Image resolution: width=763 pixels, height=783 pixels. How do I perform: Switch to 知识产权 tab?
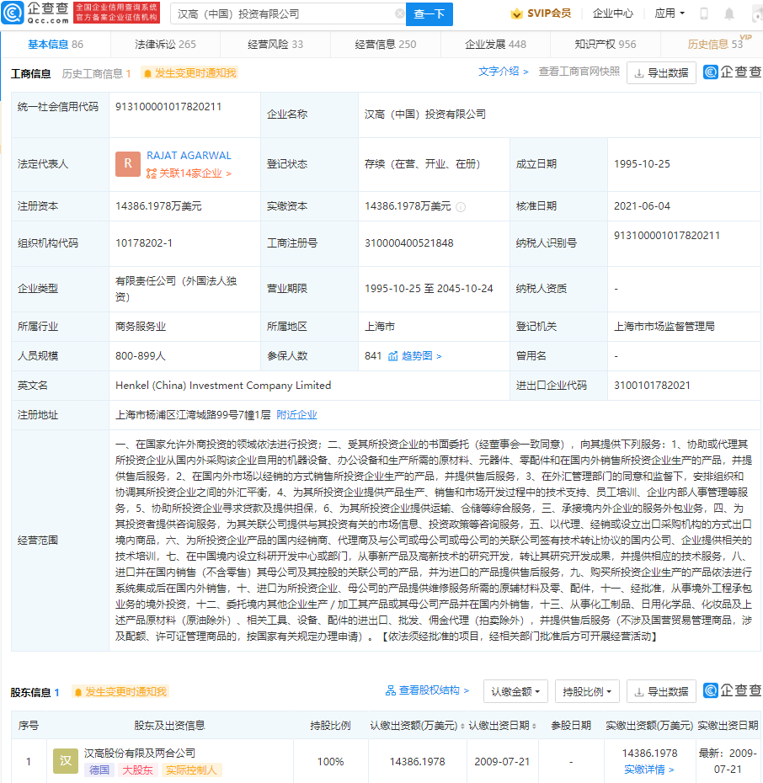(606, 45)
